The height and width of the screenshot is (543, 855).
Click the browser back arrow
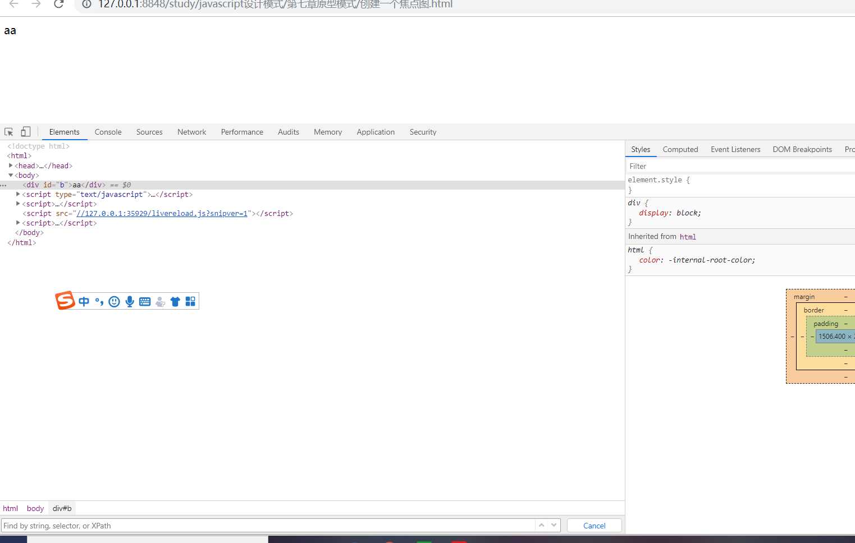(x=14, y=4)
